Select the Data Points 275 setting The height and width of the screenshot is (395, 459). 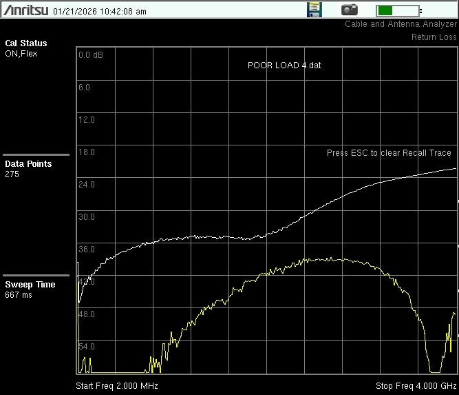pyautogui.click(x=28, y=169)
